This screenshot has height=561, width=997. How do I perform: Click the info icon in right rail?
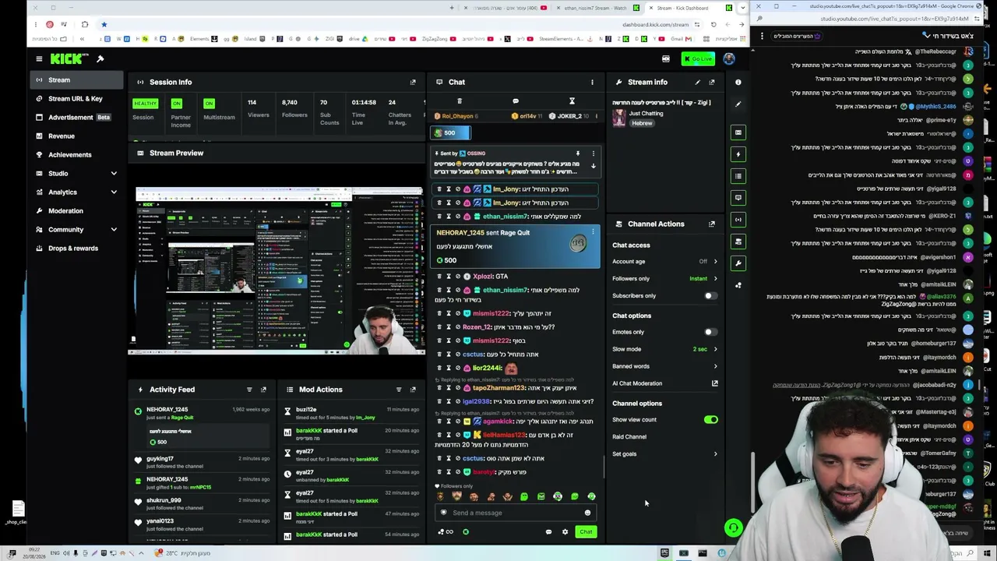738,82
